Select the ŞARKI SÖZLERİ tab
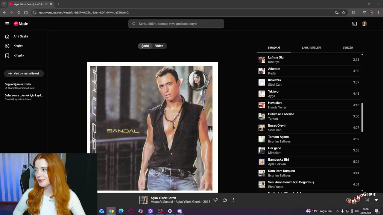This screenshot has width=383, height=215. tap(311, 47)
